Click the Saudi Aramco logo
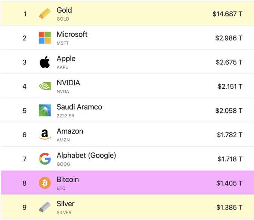254x220 pixels. 45,110
